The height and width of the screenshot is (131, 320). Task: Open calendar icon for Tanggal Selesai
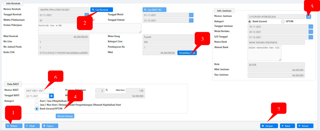point(191,20)
